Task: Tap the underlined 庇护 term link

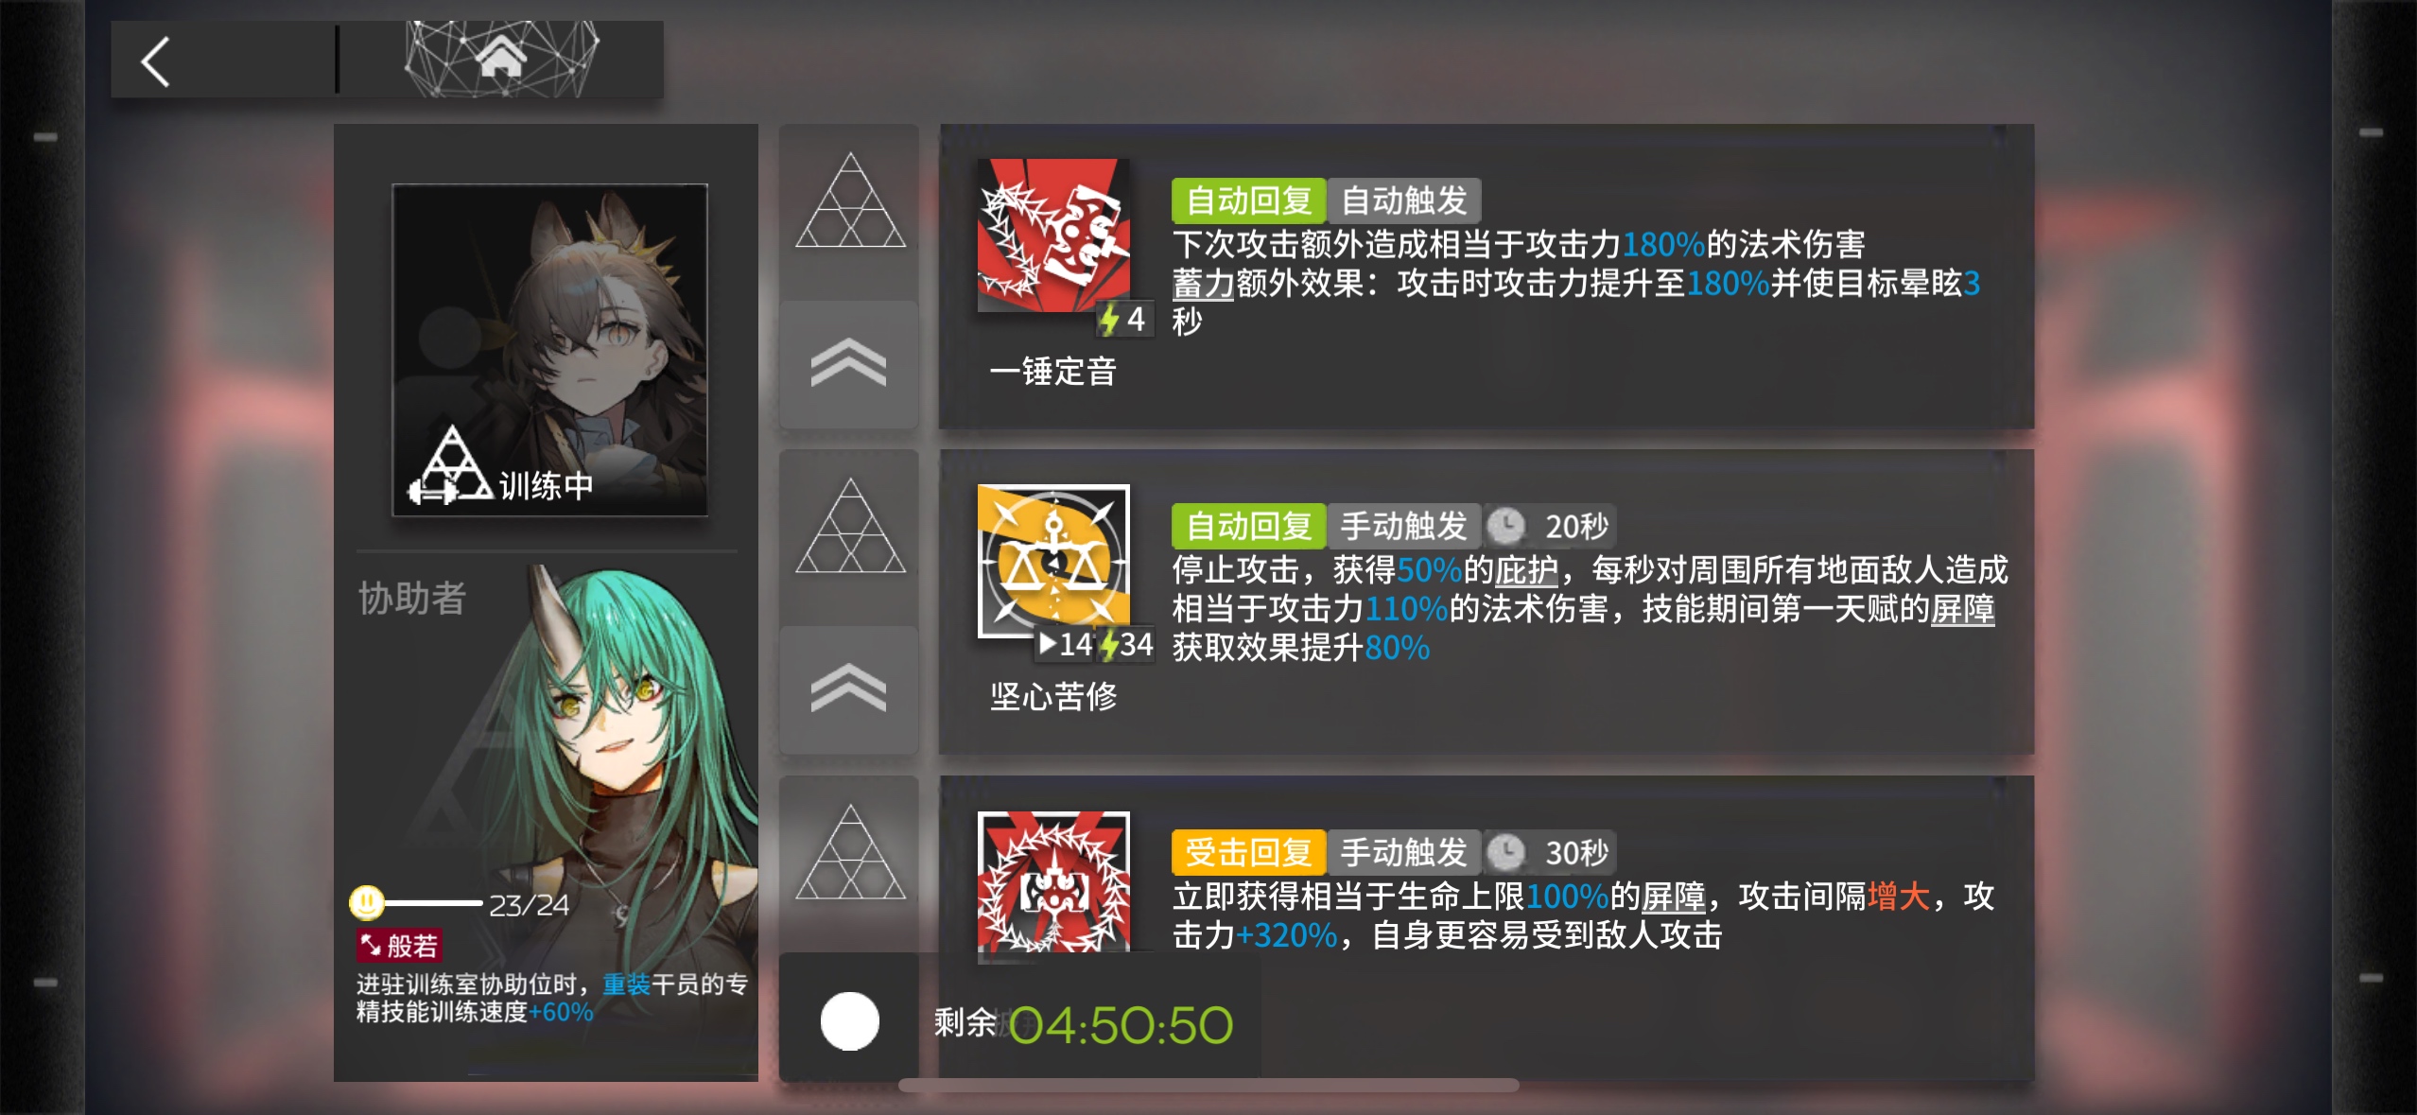Action: click(1525, 570)
